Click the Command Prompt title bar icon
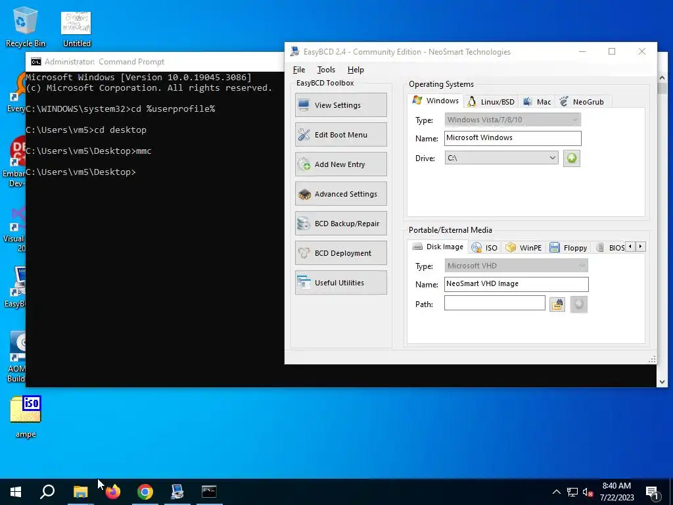The height and width of the screenshot is (505, 673). coord(36,62)
